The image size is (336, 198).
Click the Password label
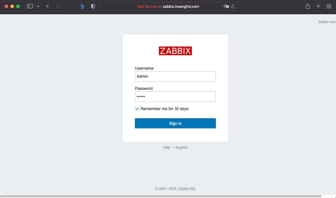pos(144,89)
